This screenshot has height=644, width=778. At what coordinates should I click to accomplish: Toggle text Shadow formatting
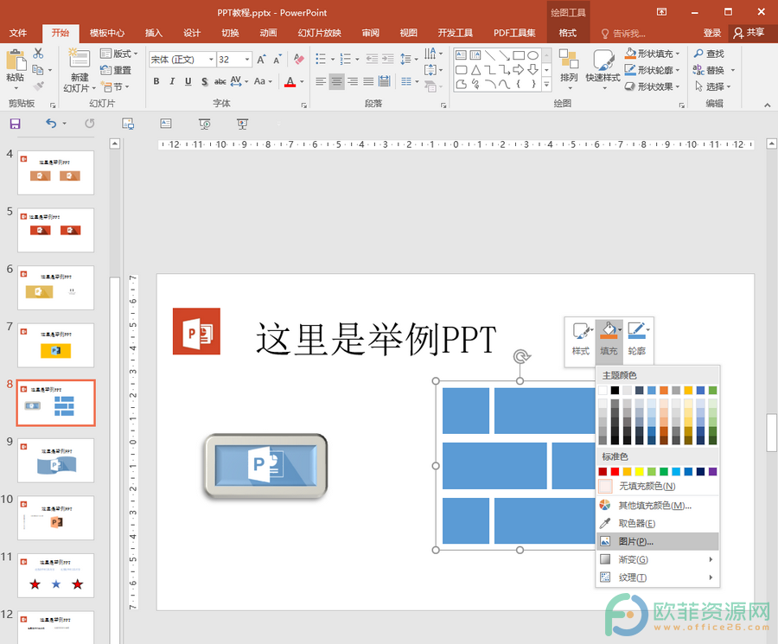pyautogui.click(x=204, y=81)
